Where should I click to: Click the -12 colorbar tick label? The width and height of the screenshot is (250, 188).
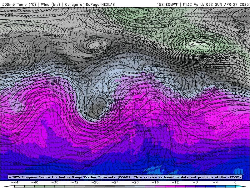click(x=175, y=182)
